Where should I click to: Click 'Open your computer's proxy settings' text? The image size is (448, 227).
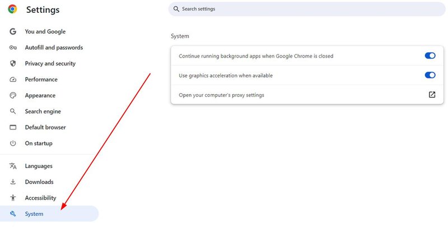click(x=221, y=95)
